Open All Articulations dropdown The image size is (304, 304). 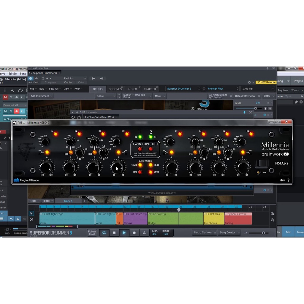coord(220,96)
